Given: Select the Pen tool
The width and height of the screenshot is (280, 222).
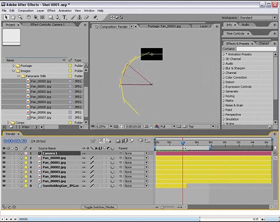Looking at the screenshot, I should point(58,17).
